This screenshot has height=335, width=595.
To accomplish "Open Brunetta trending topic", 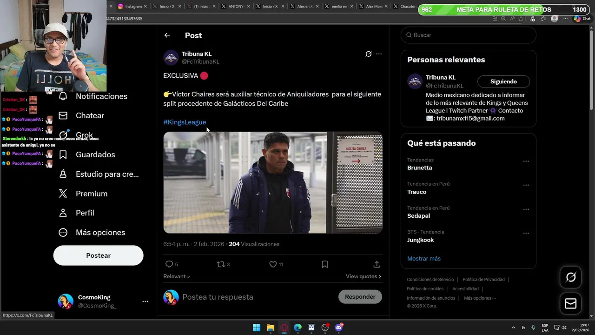I will click(x=420, y=167).
